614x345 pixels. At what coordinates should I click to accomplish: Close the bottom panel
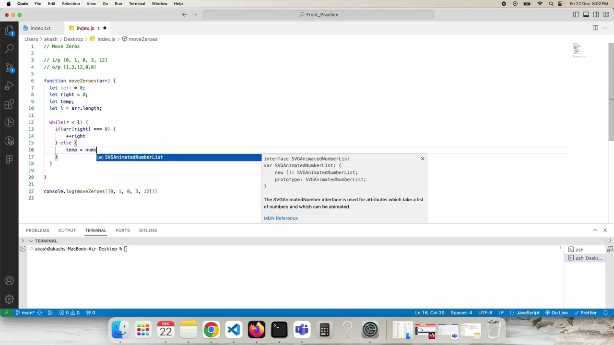pos(605,230)
